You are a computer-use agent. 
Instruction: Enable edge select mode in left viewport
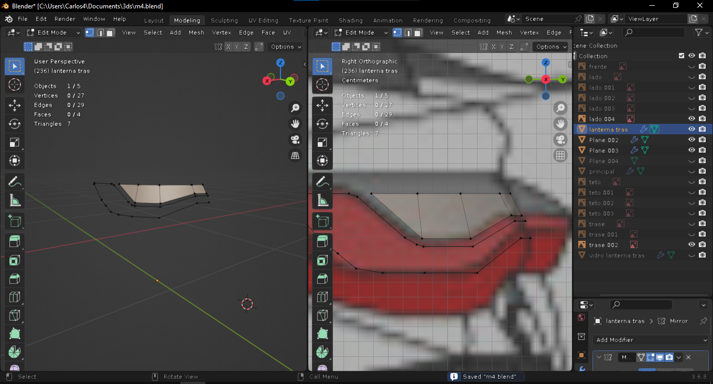tap(100, 33)
